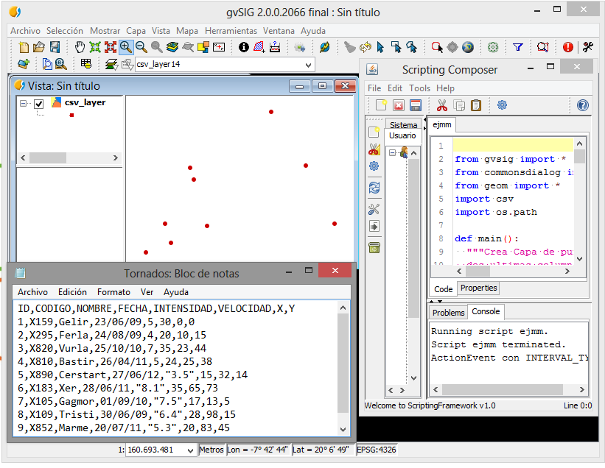Switch to the Properties tab
This screenshot has width=605, height=468.
[x=478, y=288]
